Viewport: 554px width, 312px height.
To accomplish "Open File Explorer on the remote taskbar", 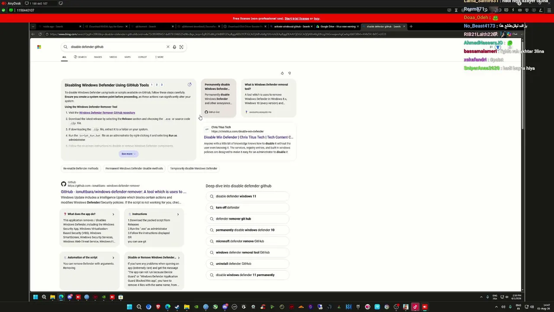I will [x=52, y=297].
